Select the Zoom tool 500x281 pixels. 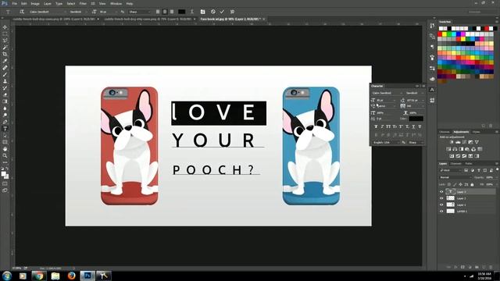click(5, 155)
